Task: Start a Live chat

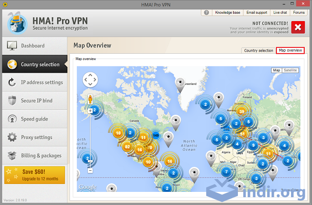Action: tap(280, 13)
